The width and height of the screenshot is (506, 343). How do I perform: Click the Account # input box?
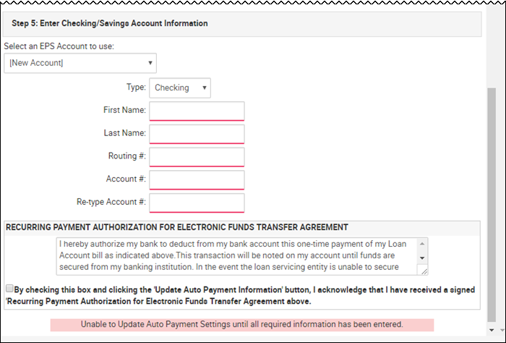[197, 180]
